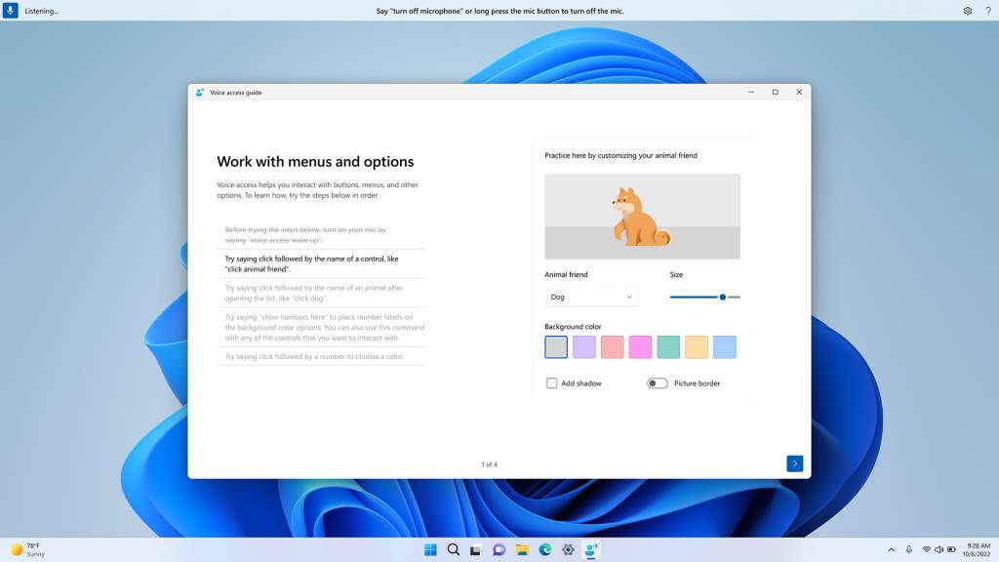Open Windows Search in the taskbar
This screenshot has width=999, height=562.
[x=453, y=549]
